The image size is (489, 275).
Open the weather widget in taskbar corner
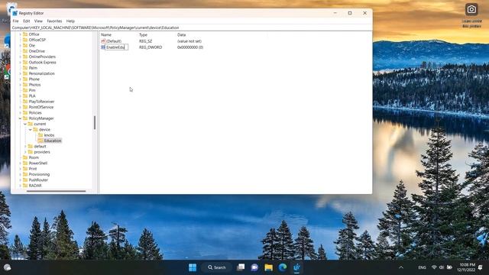pos(7,267)
